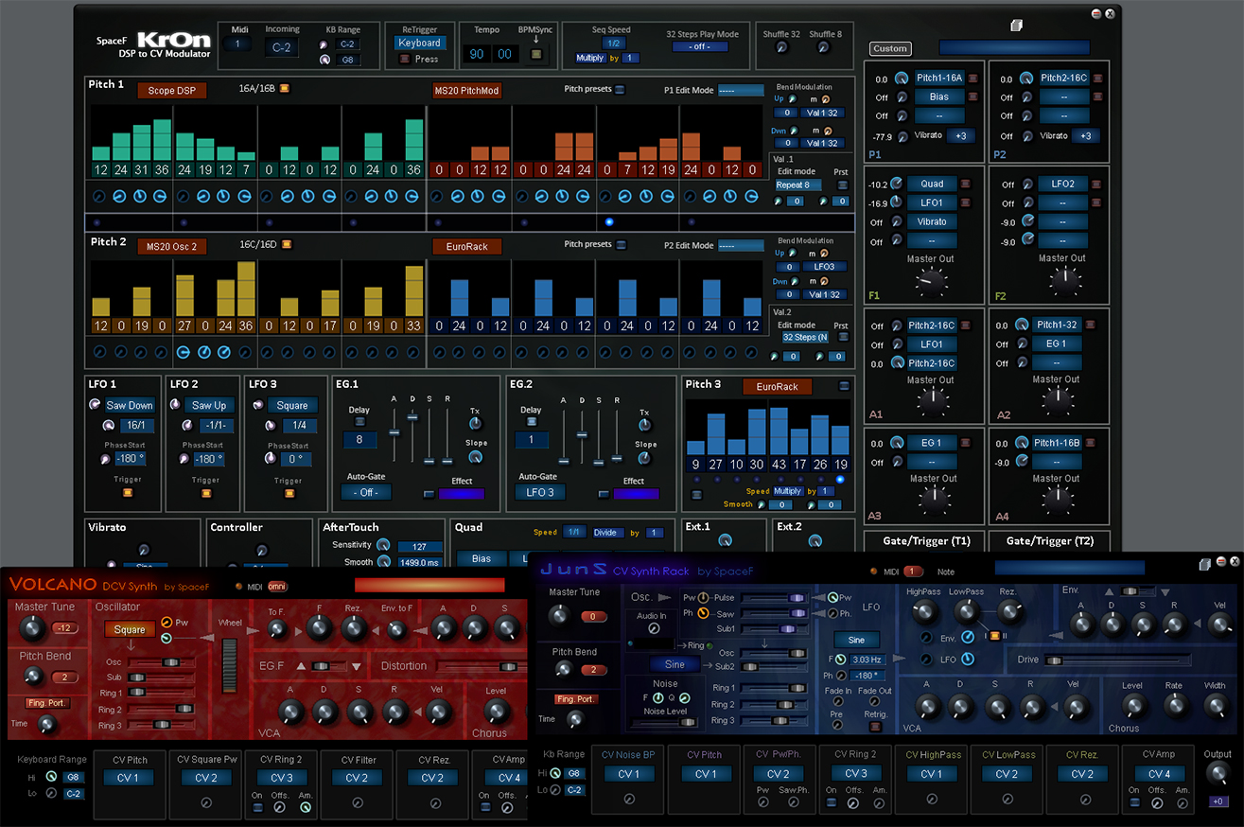The image size is (1244, 827).
Task: Enable the Press retrigger switch
Action: [x=405, y=59]
